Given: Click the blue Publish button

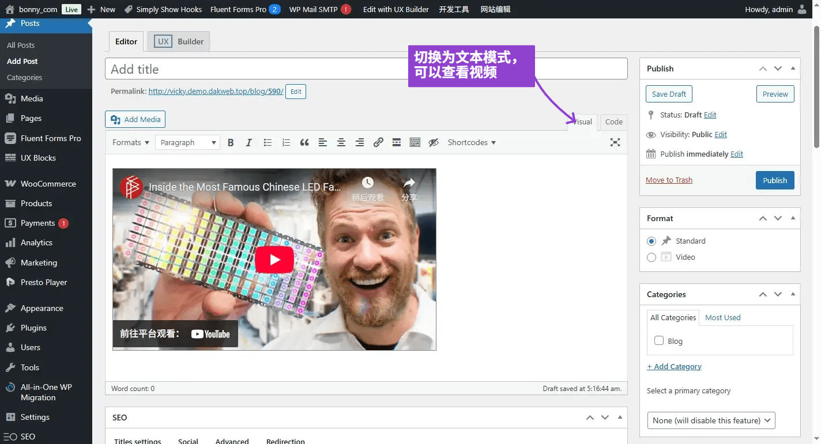Looking at the screenshot, I should point(775,180).
